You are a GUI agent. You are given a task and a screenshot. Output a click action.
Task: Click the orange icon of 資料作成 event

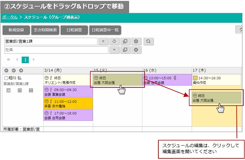pos(195,78)
